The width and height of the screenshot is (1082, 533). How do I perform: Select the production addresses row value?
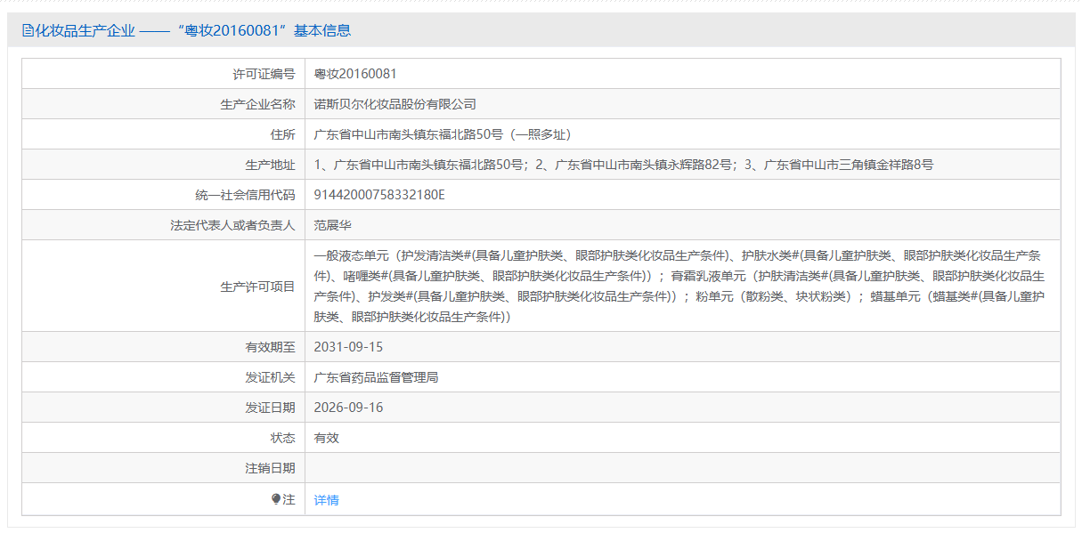[623, 165]
